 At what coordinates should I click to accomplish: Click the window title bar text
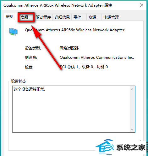click(x=58, y=5)
